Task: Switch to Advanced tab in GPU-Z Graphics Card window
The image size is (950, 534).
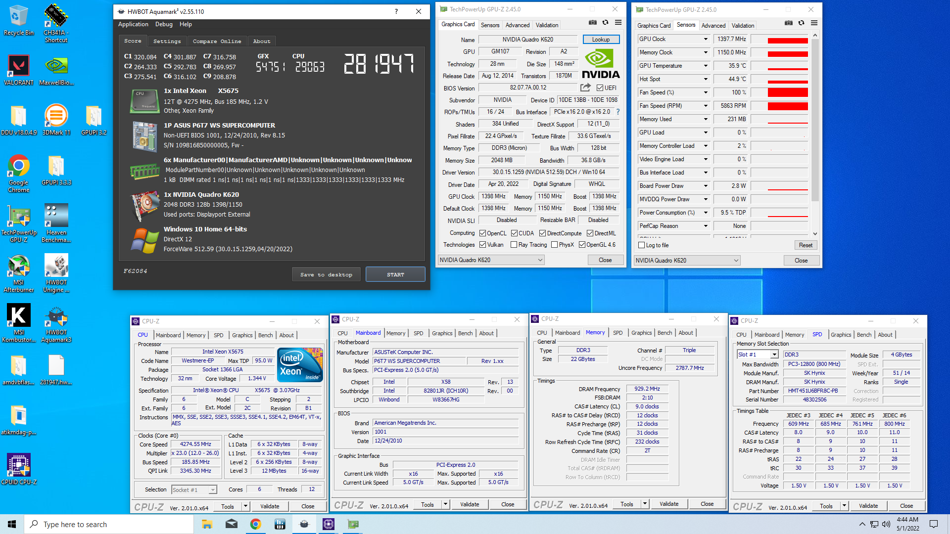Action: coord(518,25)
